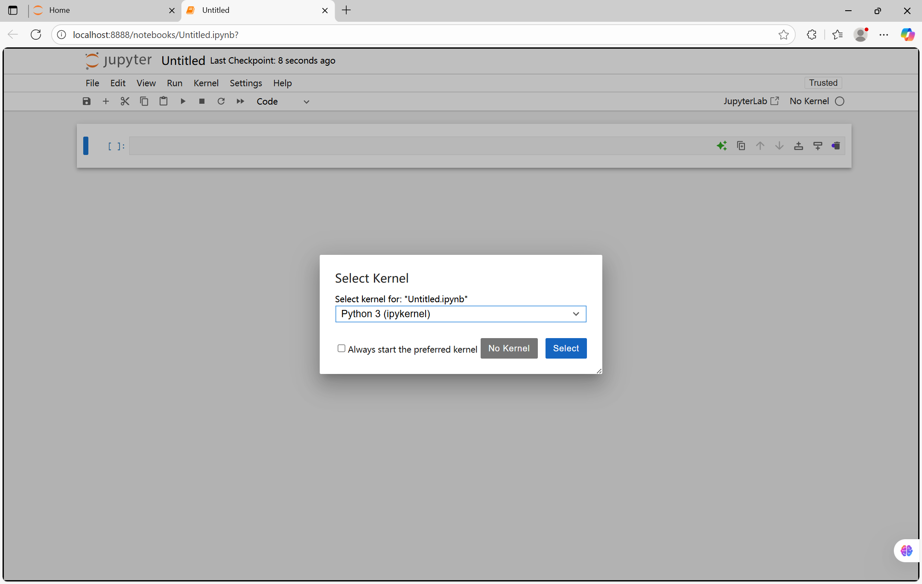The image size is (922, 584).
Task: Toggle the Trusted notebook indicator
Action: click(823, 83)
